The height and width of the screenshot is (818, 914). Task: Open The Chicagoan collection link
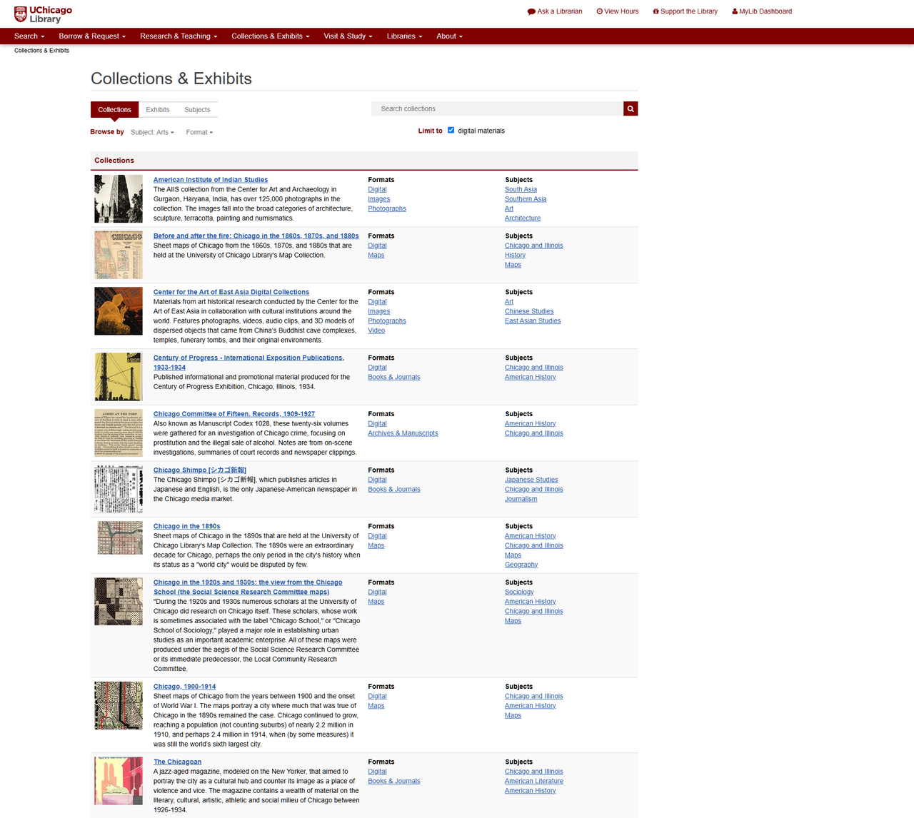click(x=178, y=762)
